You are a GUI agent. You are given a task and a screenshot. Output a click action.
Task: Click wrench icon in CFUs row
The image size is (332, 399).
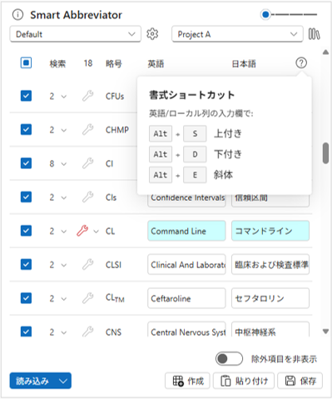tap(87, 96)
